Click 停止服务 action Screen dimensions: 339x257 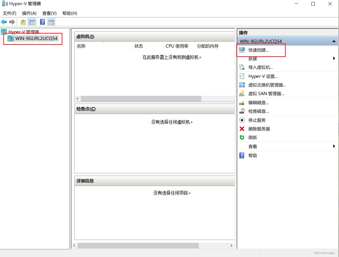257,120
